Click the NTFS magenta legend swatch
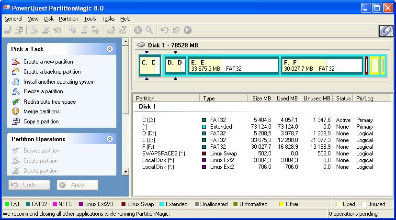 55,204
